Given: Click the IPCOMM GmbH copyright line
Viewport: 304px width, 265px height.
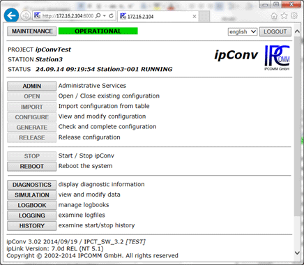Looking at the screenshot, I should [92, 256].
